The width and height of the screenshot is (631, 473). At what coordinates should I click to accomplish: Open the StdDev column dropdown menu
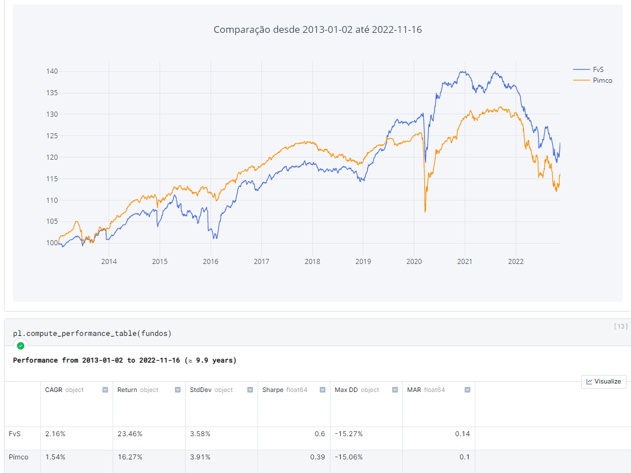[250, 390]
